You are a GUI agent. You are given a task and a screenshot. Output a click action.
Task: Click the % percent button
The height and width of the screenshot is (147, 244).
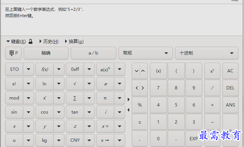coord(140,105)
